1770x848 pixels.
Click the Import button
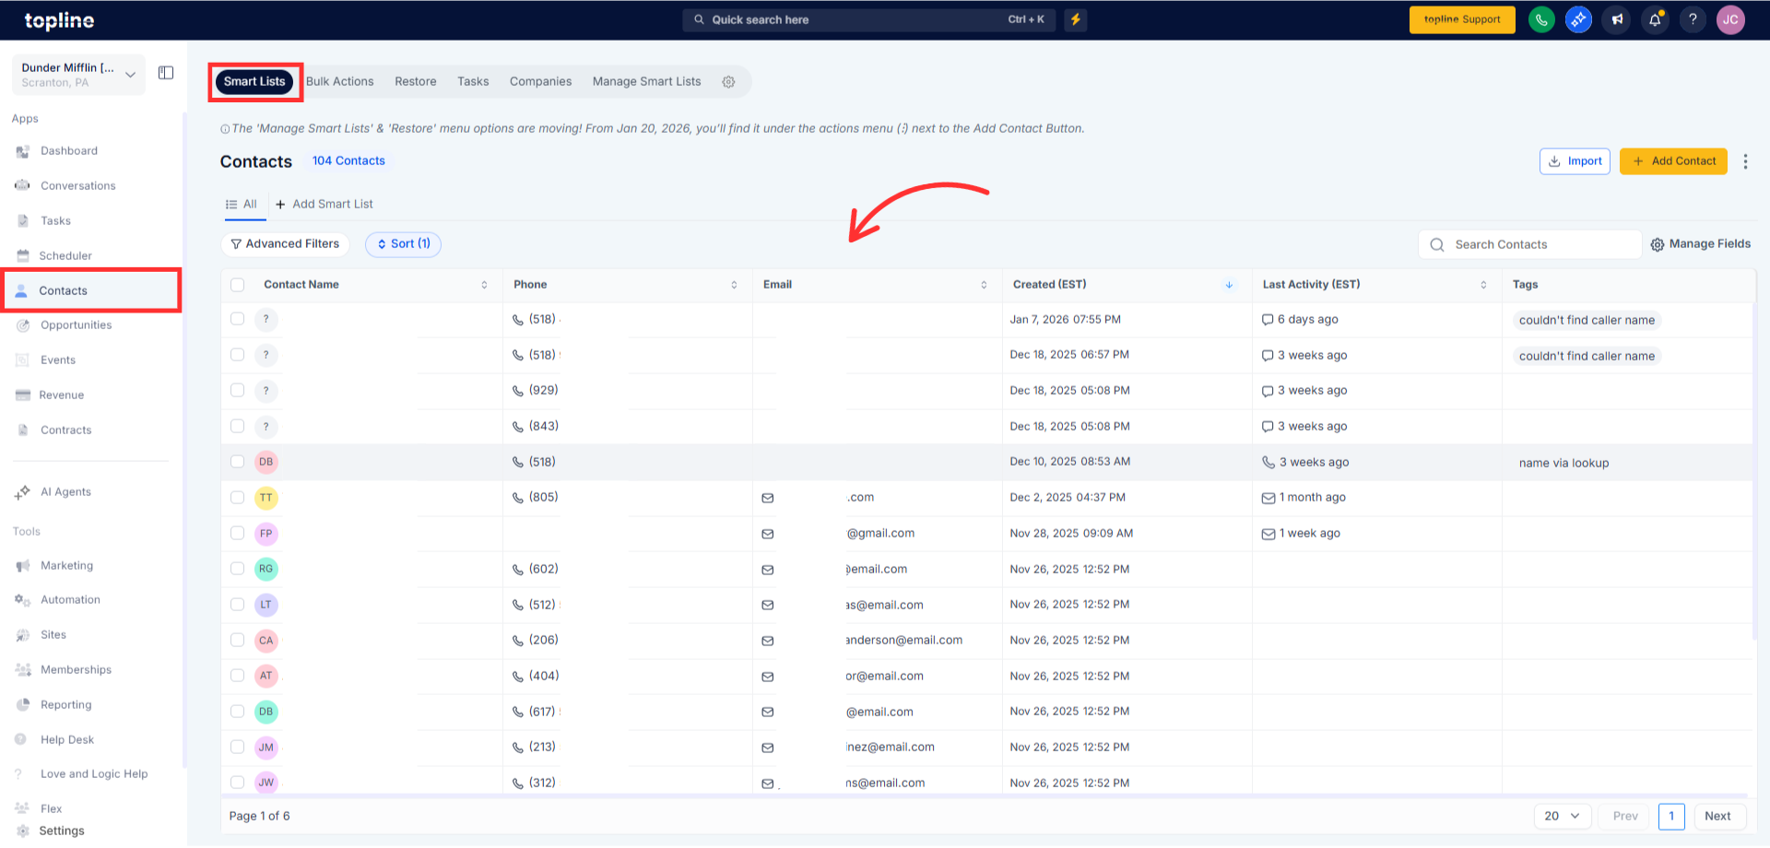pos(1575,161)
